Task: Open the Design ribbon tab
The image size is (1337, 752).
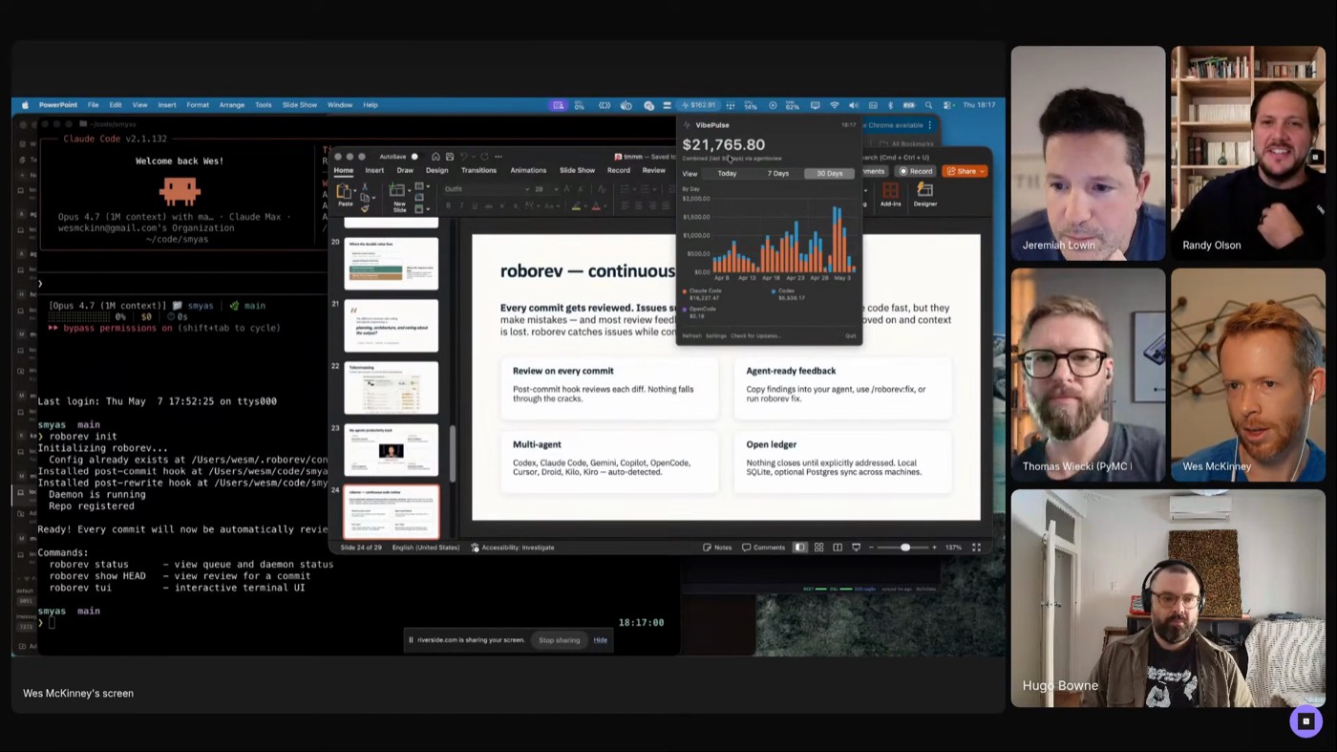Action: tap(436, 170)
